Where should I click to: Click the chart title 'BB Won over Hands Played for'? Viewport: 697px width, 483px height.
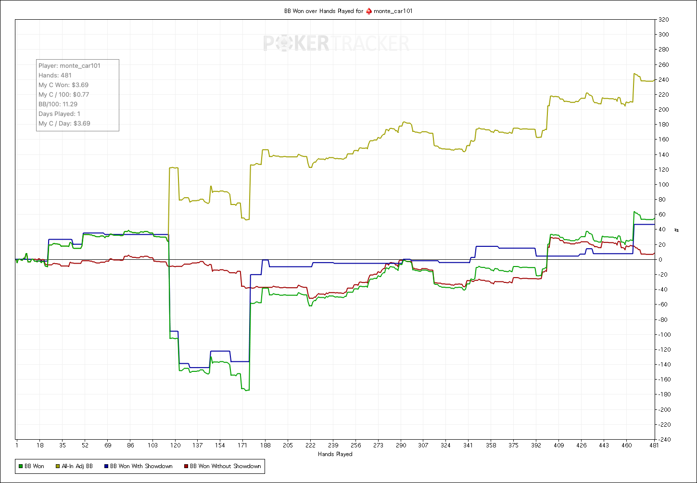click(x=324, y=11)
